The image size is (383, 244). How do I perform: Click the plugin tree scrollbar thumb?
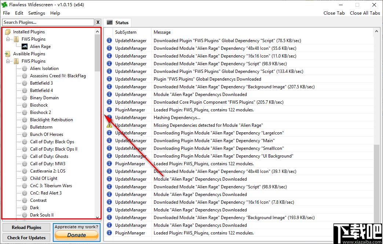(98, 53)
